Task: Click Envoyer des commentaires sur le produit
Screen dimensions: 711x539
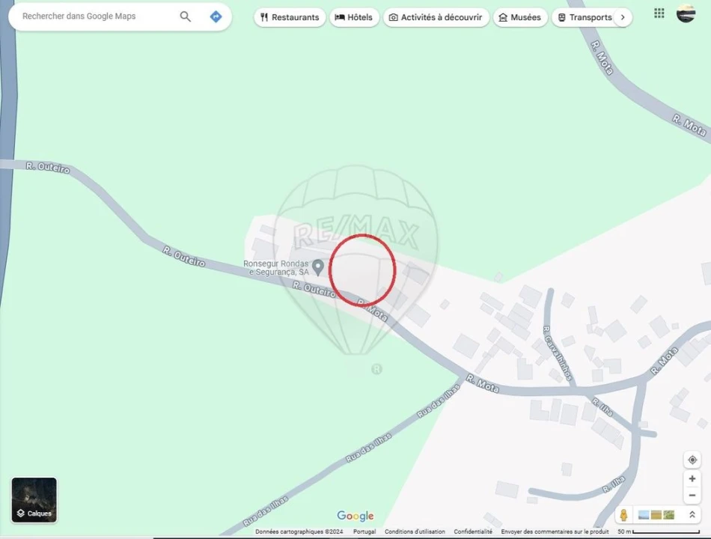Action: pyautogui.click(x=555, y=532)
